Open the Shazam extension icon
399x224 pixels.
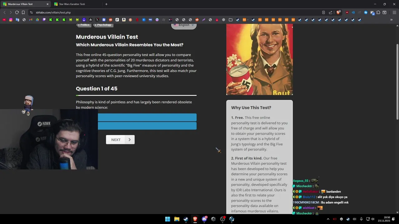click(x=366, y=12)
